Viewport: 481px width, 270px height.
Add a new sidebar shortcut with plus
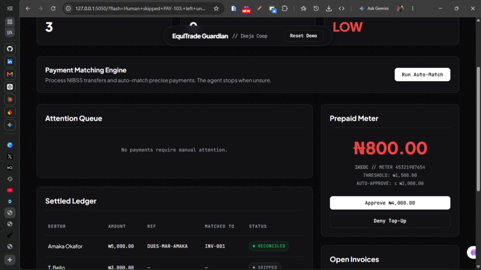10,260
